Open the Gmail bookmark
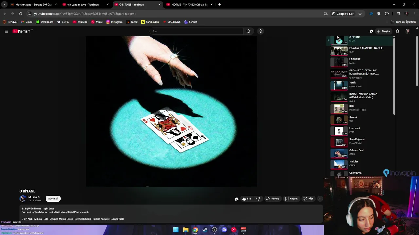Screen dimensions: 419x235 tap(27, 22)
